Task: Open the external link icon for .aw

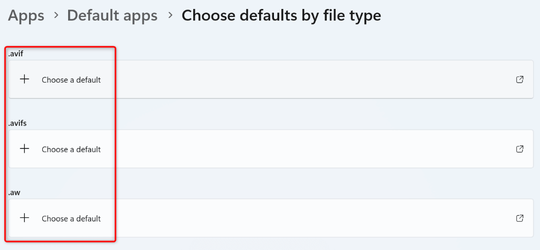Action: [519, 218]
